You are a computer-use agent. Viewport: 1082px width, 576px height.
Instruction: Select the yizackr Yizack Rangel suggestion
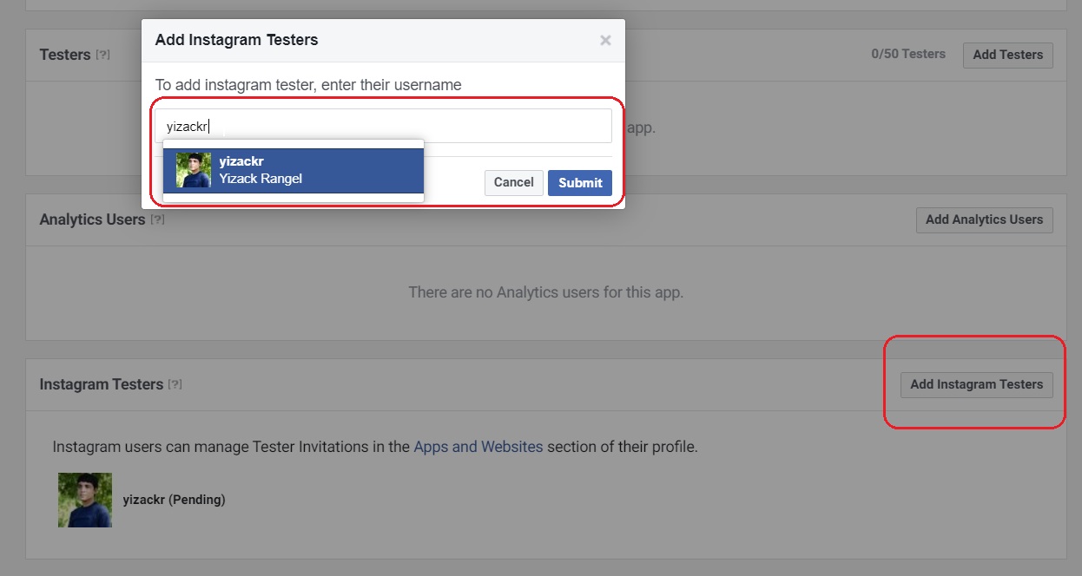click(x=294, y=171)
